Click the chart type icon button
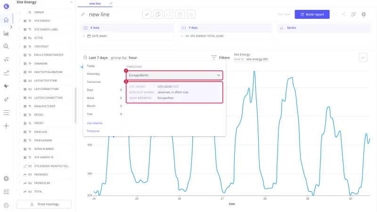The image size is (377, 212). [x=363, y=57]
